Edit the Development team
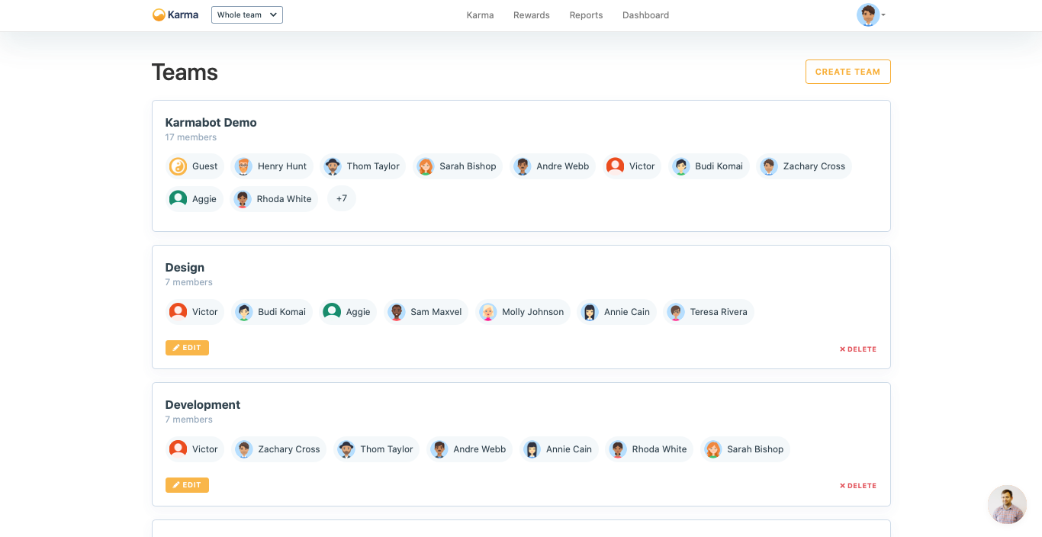The width and height of the screenshot is (1042, 537). 187,485
